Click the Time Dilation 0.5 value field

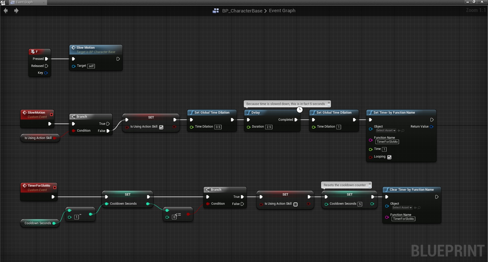(x=218, y=127)
